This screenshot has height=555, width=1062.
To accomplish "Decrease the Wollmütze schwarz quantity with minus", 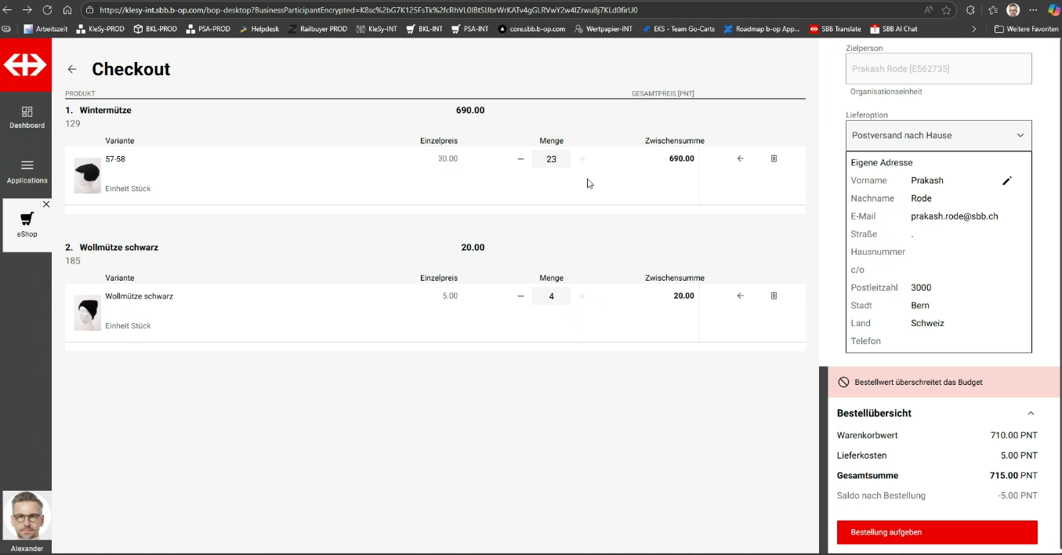I will (x=520, y=296).
